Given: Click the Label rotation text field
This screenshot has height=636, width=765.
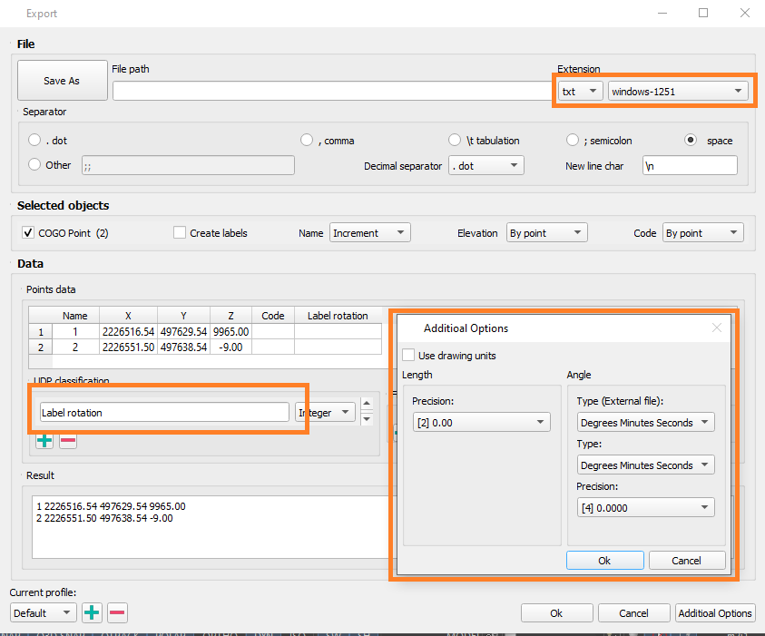Looking at the screenshot, I should (163, 413).
